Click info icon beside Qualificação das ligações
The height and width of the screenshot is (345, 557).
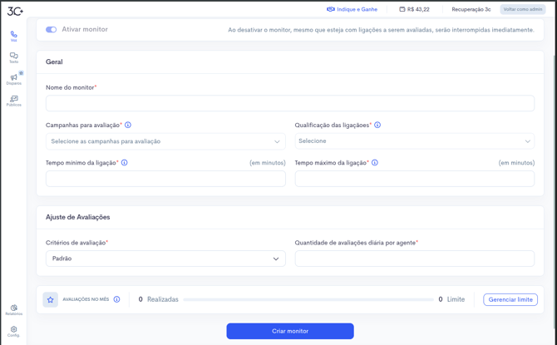[377, 125]
